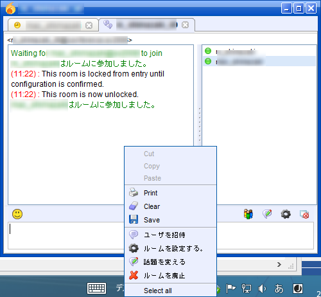Open the smiley emoticon picker
Screen dimensions: 321x297
[17, 214]
